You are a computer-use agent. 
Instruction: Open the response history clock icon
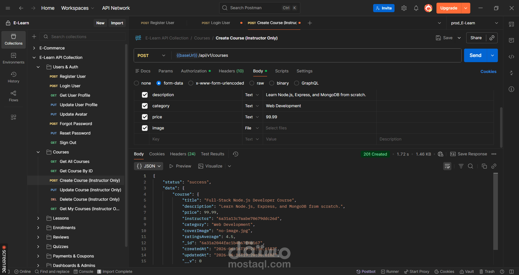(235, 154)
